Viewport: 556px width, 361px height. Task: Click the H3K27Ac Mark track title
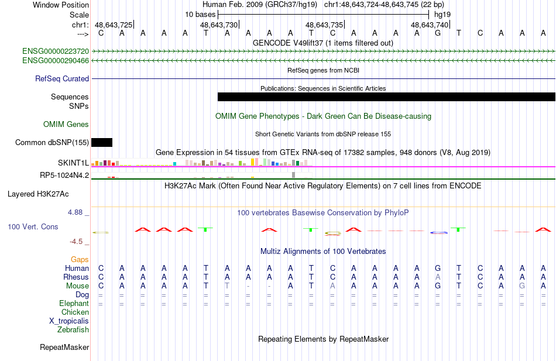coord(323,186)
